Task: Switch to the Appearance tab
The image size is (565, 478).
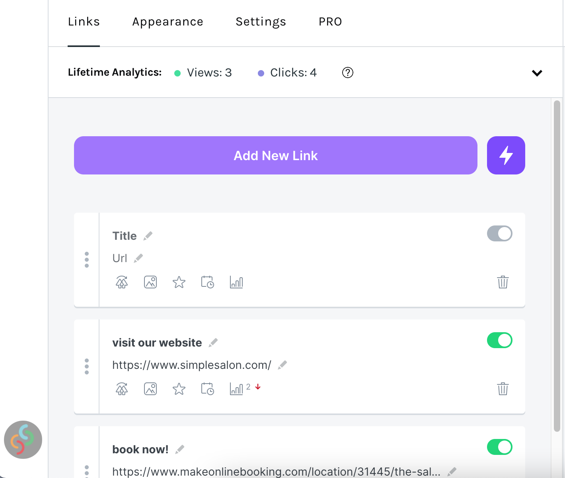Action: tap(168, 22)
